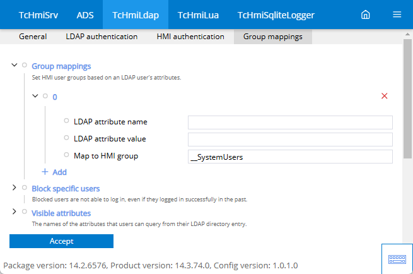Toggle the circle next to LDAP attribute name
The width and height of the screenshot is (413, 274).
click(66, 121)
